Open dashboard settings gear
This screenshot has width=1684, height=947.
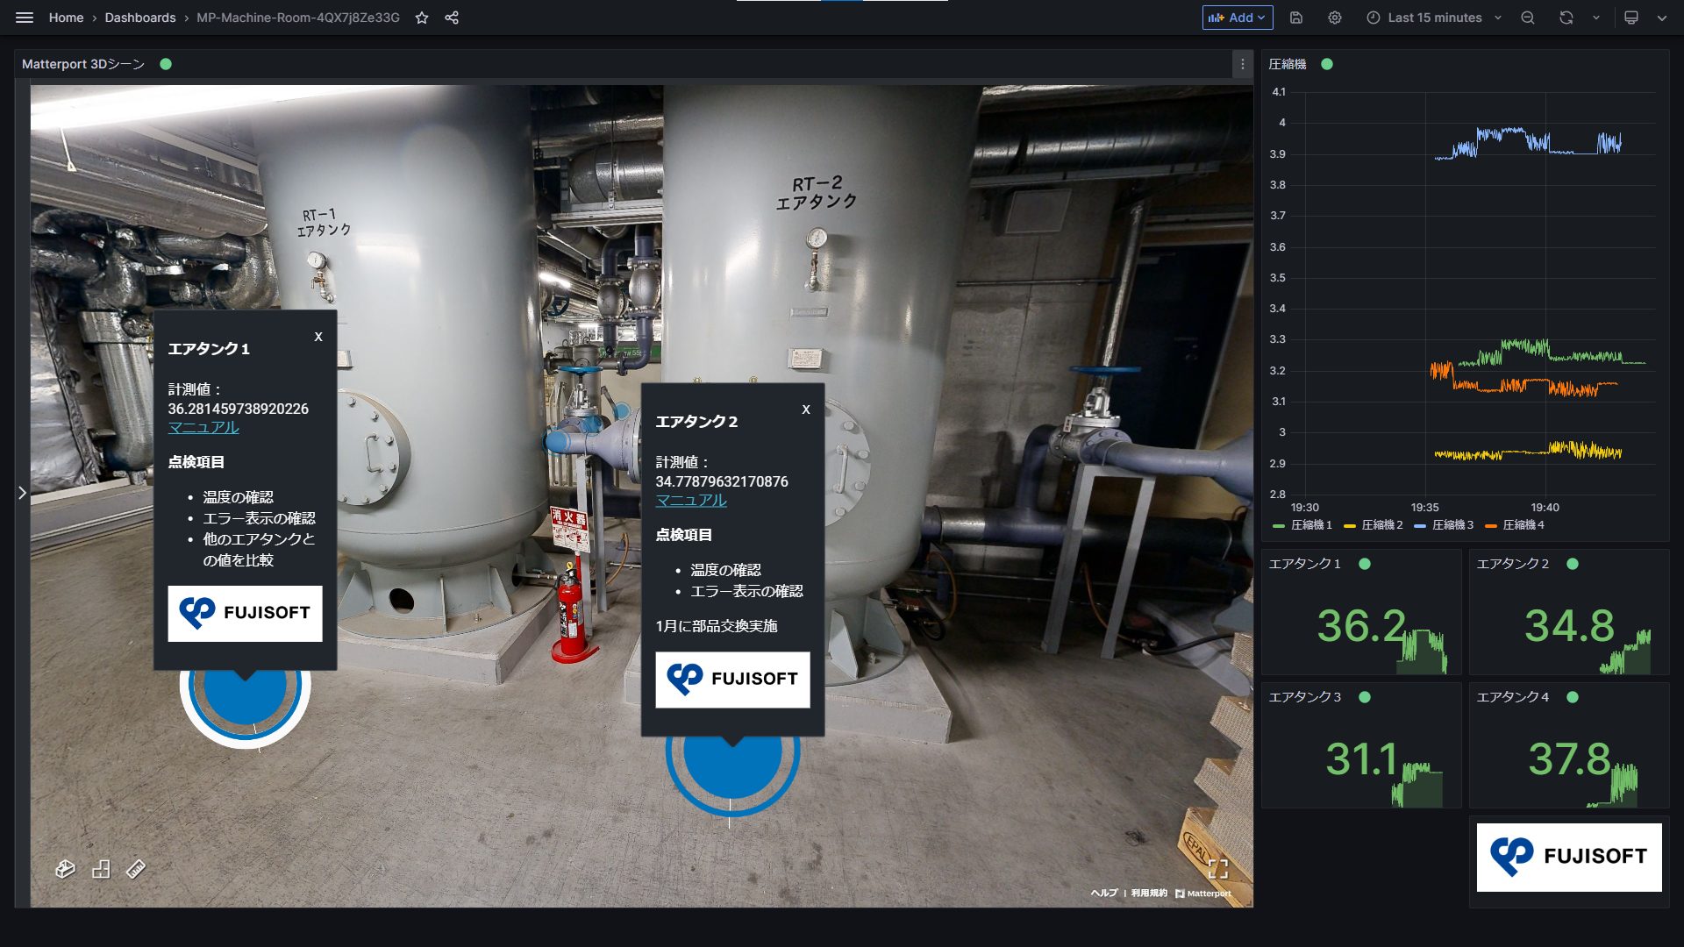1334,18
